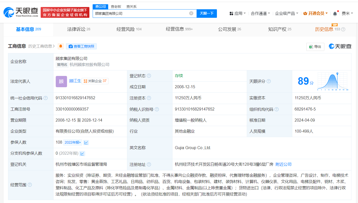This screenshot has height=203, width=358.
Task: Click the TianYanCha logo to go home
Action: (21, 12)
